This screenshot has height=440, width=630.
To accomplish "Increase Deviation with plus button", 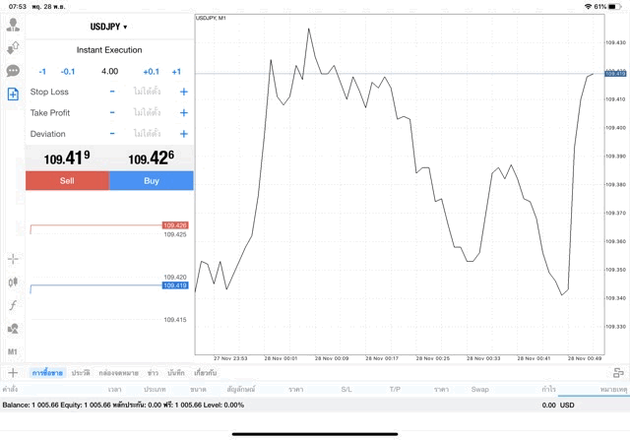I will [183, 134].
